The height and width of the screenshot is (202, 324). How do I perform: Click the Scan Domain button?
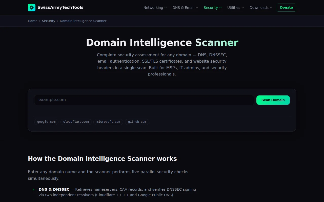coord(273,100)
